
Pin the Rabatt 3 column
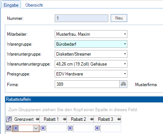click(119, 119)
